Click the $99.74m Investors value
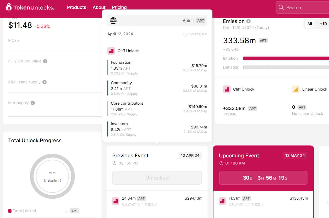The height and width of the screenshot is (218, 329). click(199, 127)
